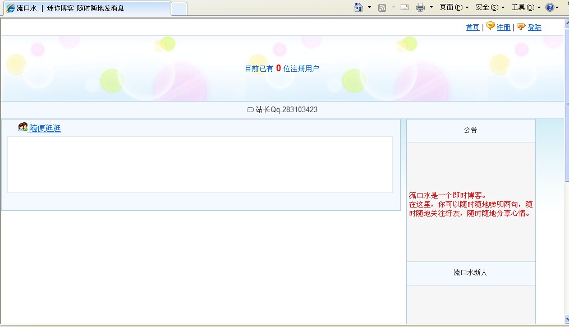Click the 公告 panel header
This screenshot has height=327, width=569.
471,130
